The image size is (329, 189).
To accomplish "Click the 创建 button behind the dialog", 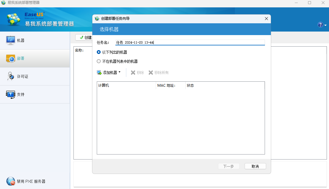I will tap(84, 37).
